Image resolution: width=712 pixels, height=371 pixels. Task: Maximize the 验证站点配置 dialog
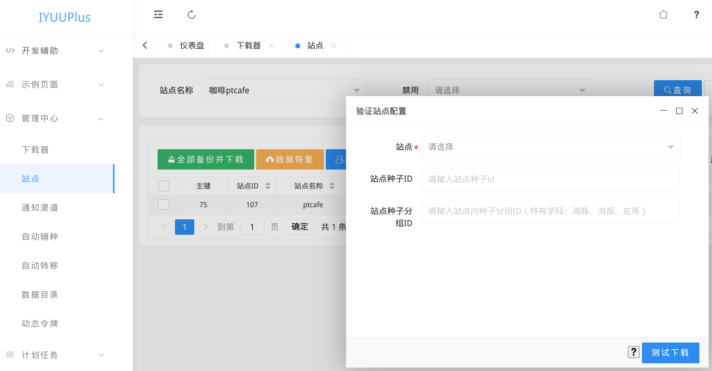tap(679, 111)
